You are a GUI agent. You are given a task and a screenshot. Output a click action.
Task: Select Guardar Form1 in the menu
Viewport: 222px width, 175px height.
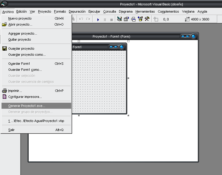pyautogui.click(x=36, y=64)
